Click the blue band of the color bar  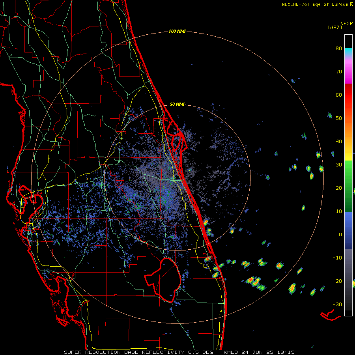coord(348,230)
